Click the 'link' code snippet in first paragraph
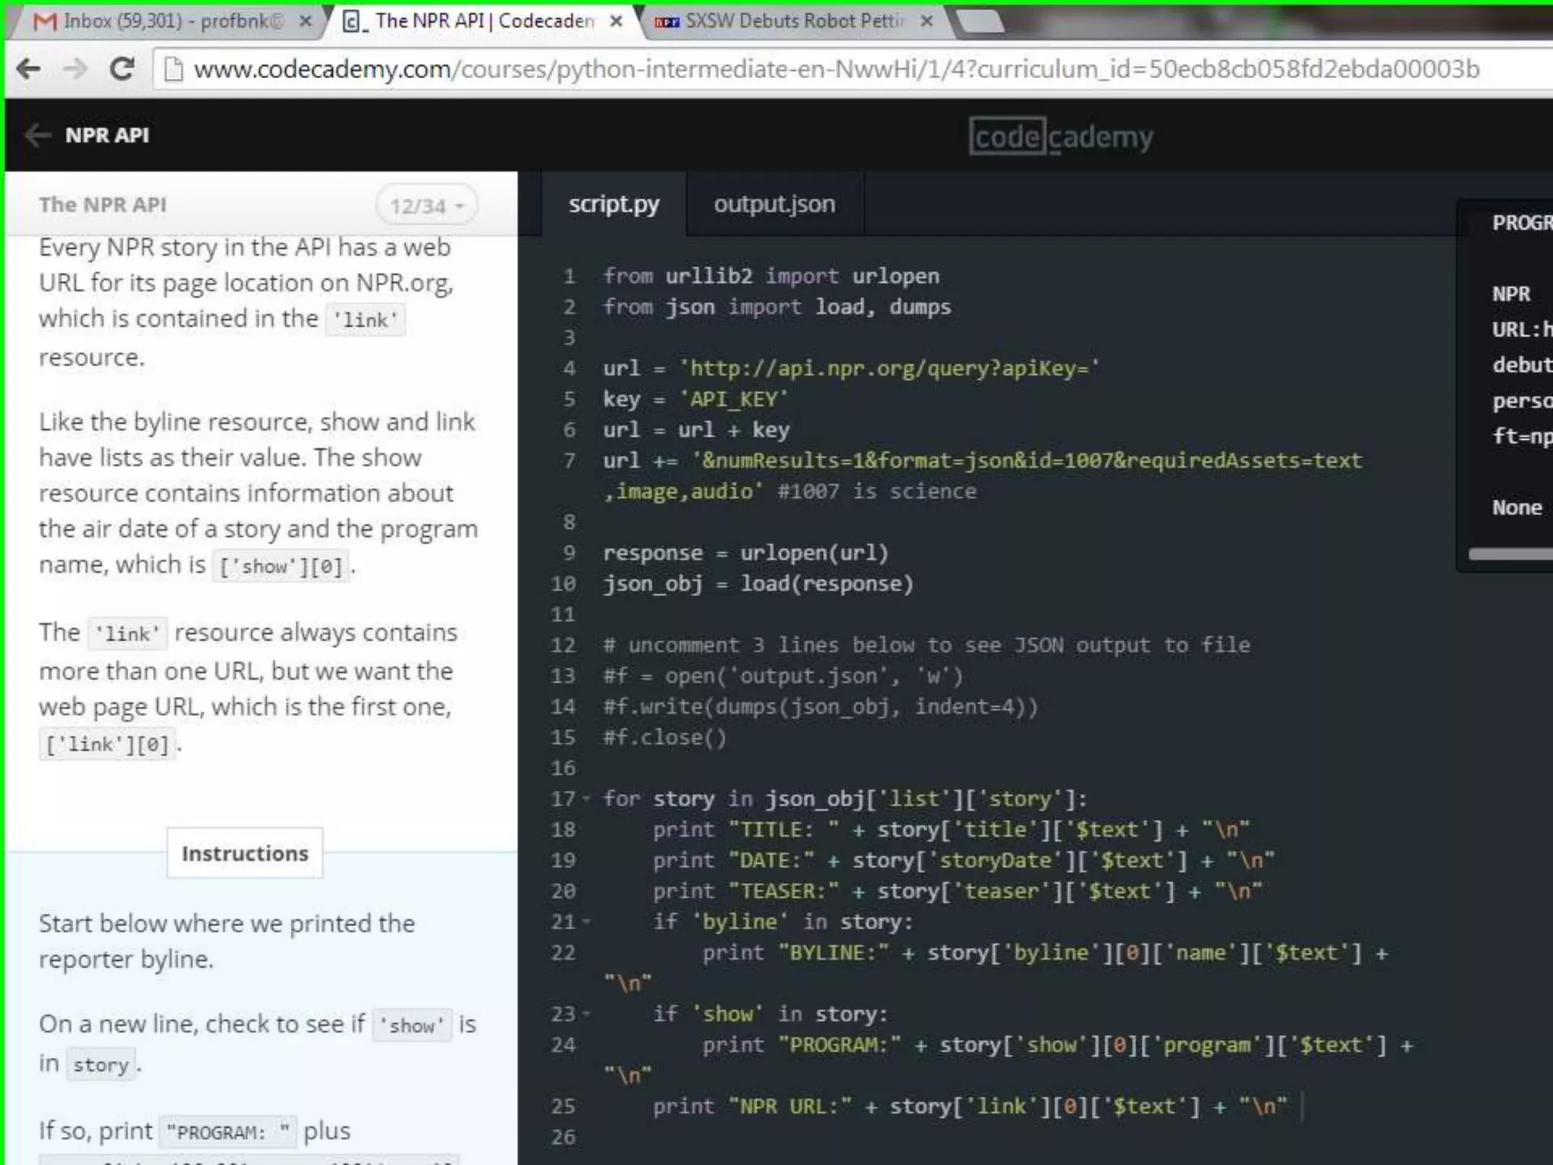The height and width of the screenshot is (1165, 1553). click(x=366, y=320)
